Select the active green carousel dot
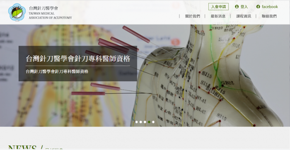 [149, 122]
